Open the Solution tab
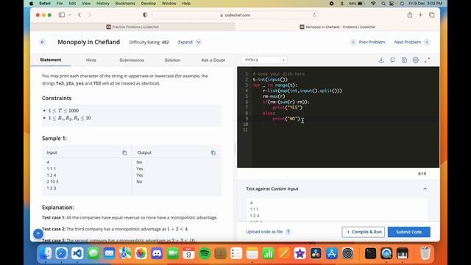 coord(172,60)
